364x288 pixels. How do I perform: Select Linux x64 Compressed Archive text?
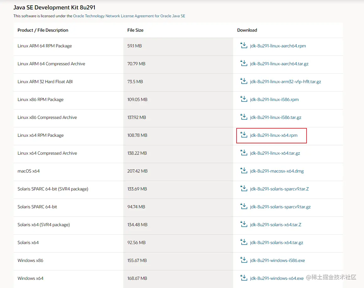(47, 153)
